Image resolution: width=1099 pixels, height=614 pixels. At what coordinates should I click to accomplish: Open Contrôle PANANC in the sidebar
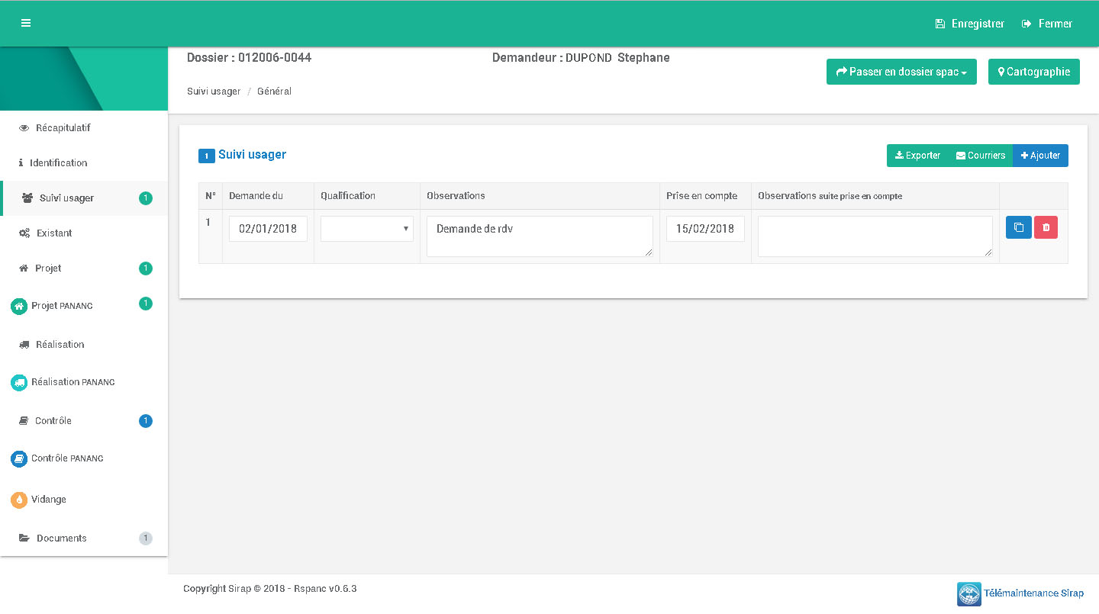click(x=84, y=458)
